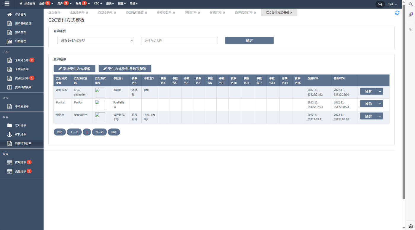Click the 理财订单 folder icon
The image size is (415, 230).
(9, 125)
